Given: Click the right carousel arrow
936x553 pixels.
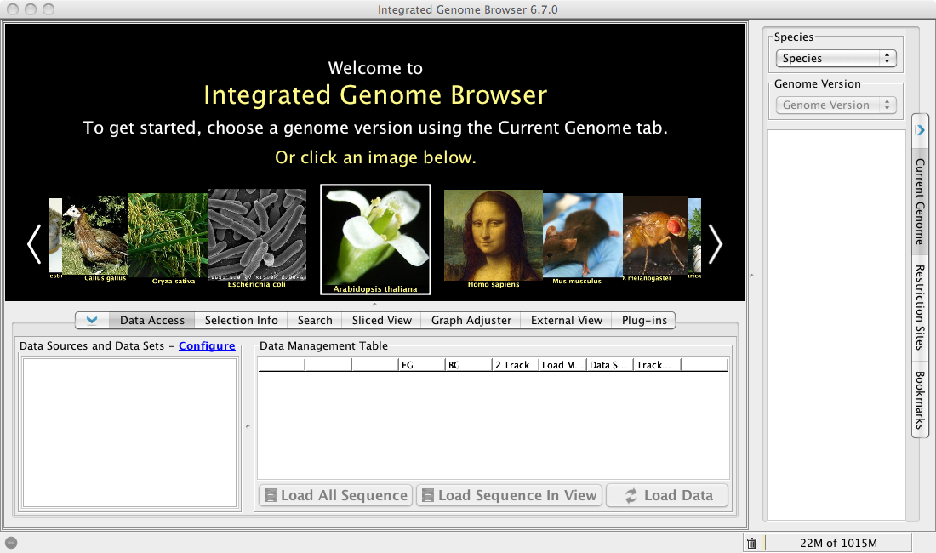Looking at the screenshot, I should [715, 244].
